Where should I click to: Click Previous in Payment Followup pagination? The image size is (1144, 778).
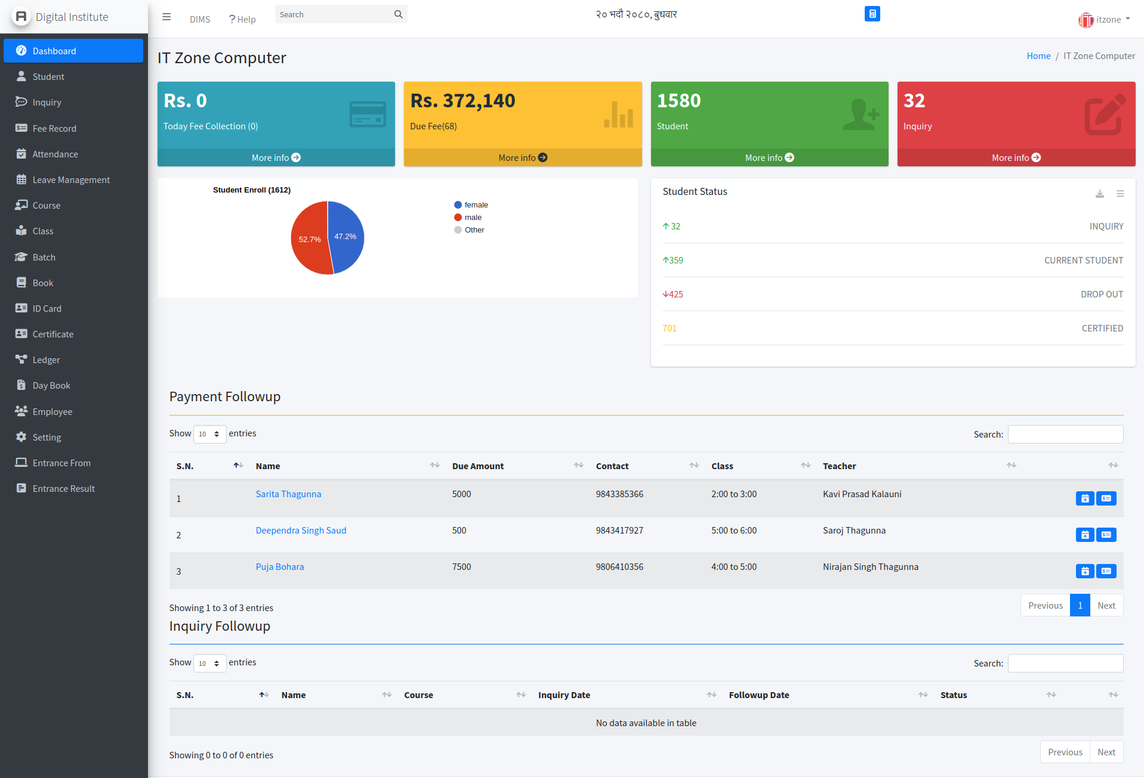tap(1046, 605)
